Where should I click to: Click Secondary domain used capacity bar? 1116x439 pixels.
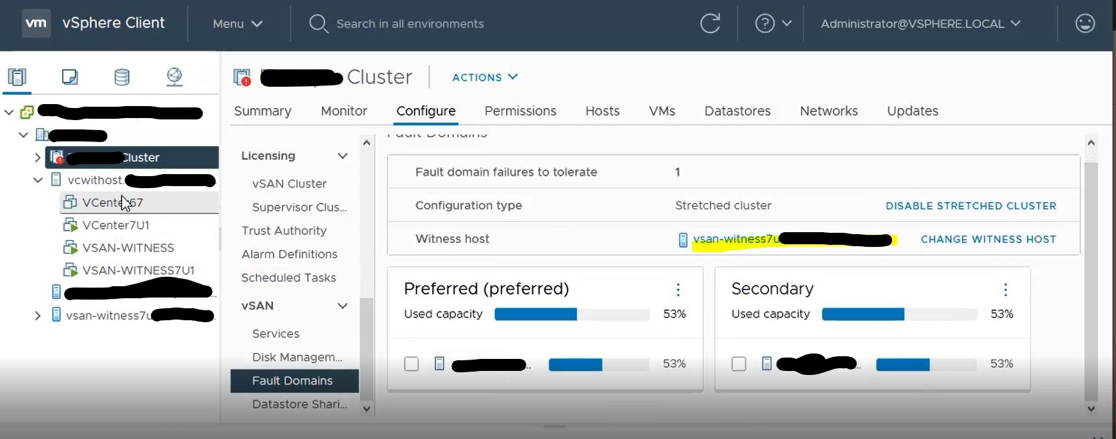tap(900, 314)
